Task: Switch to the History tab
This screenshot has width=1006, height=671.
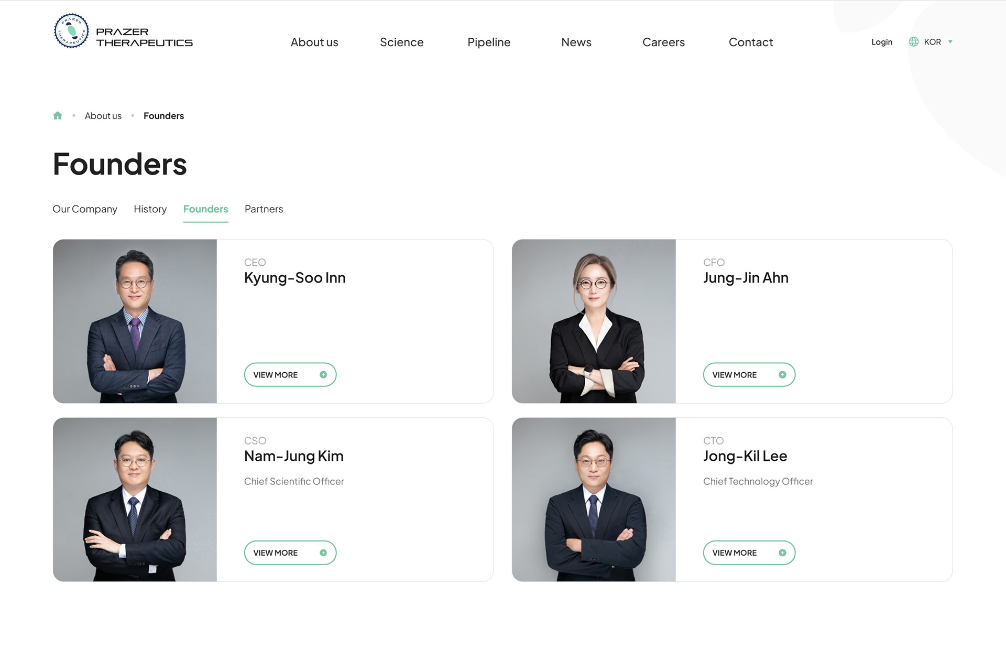Action: [x=150, y=209]
